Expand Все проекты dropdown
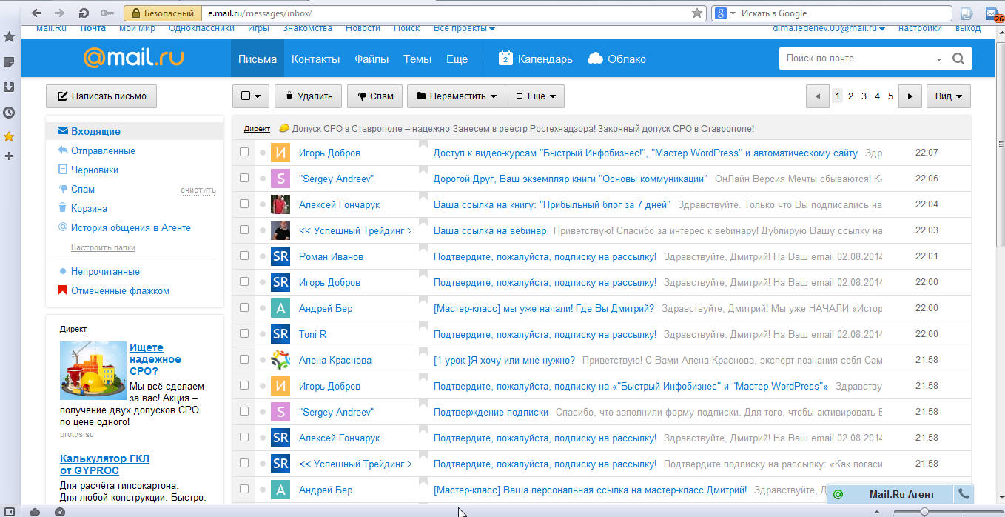The width and height of the screenshot is (1005, 517). (464, 28)
